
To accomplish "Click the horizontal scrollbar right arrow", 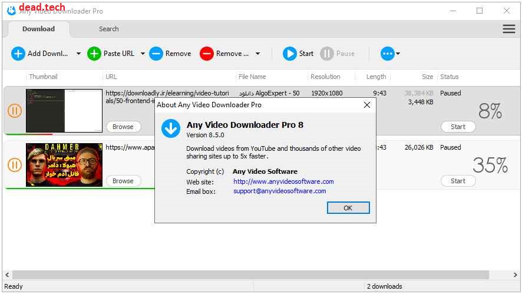I will tap(516, 275).
